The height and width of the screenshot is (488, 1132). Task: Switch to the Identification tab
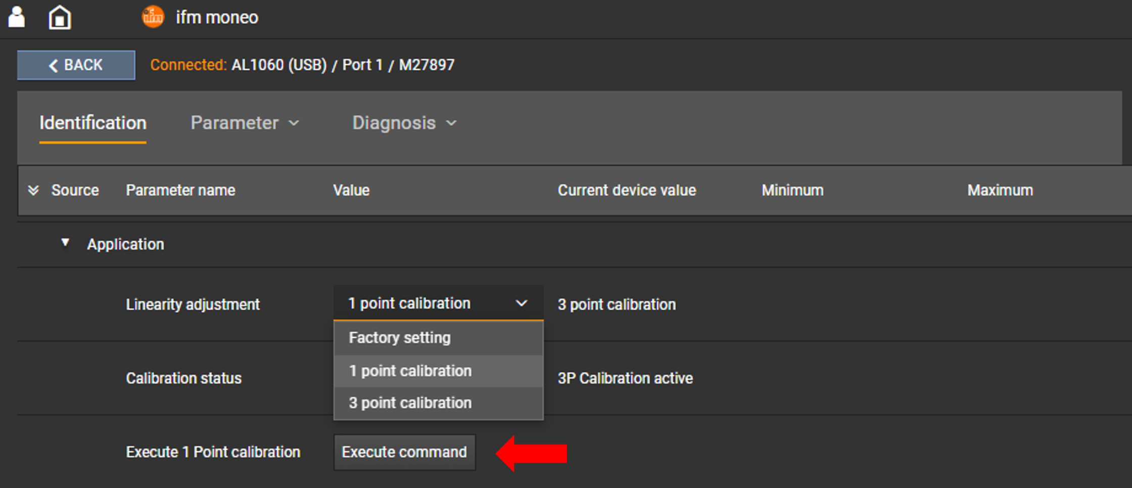pyautogui.click(x=92, y=123)
